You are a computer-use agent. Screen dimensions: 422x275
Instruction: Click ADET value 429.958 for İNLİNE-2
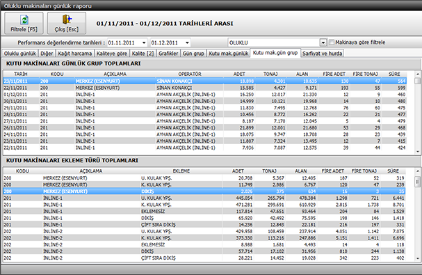[245, 231]
